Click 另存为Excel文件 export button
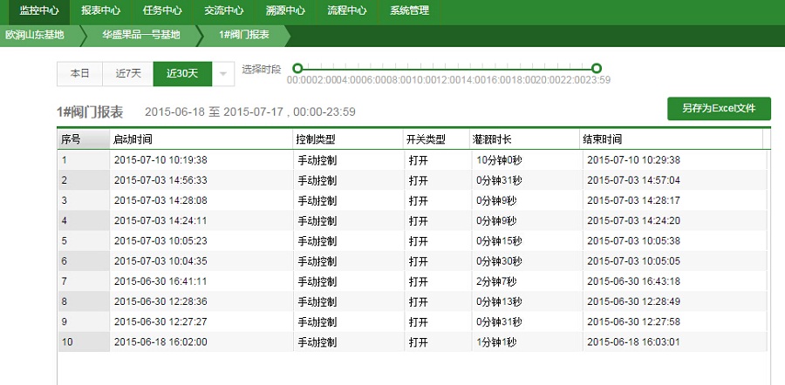The height and width of the screenshot is (385, 785). (719, 109)
